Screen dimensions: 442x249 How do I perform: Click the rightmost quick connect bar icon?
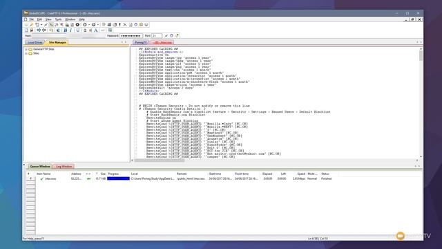[x=177, y=36]
